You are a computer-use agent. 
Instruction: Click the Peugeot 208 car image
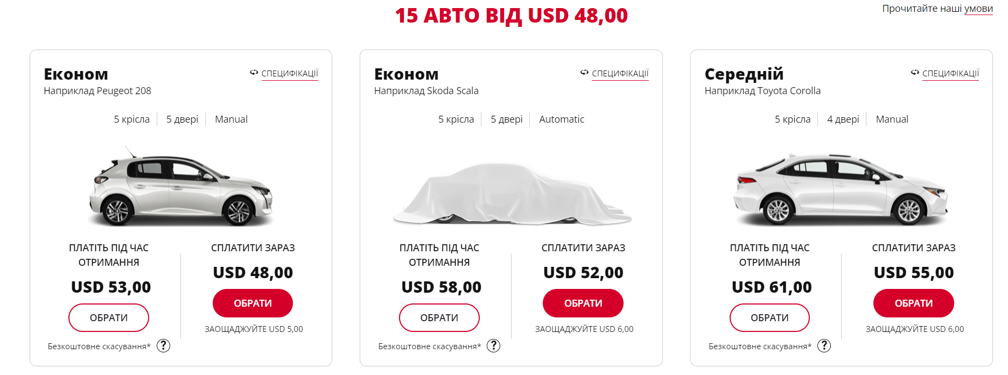click(181, 188)
